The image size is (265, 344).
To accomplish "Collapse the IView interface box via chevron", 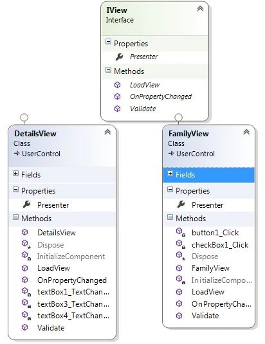I will click(x=200, y=8).
